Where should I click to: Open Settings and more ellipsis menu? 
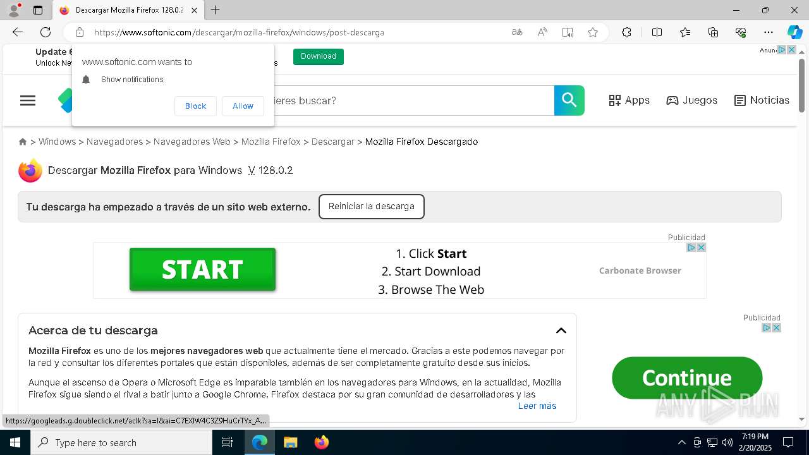click(769, 32)
